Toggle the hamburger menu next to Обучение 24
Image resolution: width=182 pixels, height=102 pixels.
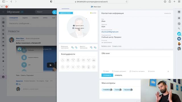coord(3,12)
